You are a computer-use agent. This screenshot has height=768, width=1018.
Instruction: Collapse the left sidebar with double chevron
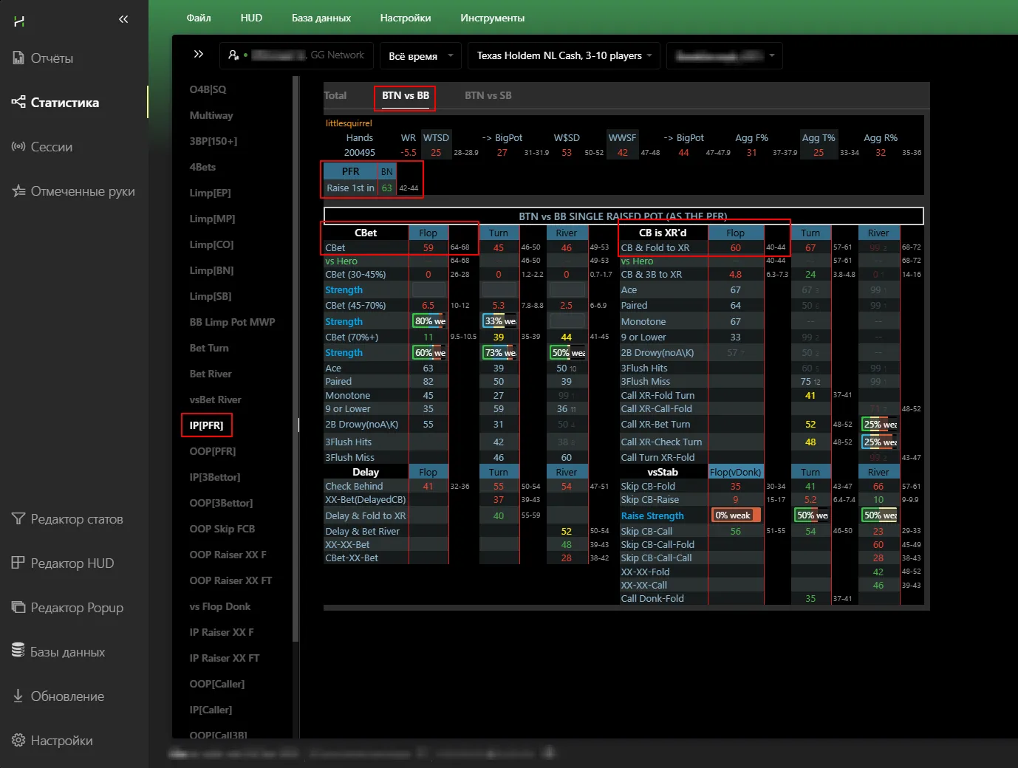(123, 19)
